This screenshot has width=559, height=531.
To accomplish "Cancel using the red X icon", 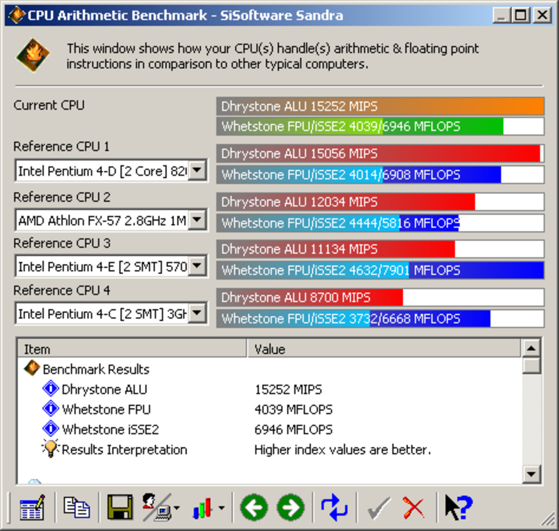I will click(414, 508).
